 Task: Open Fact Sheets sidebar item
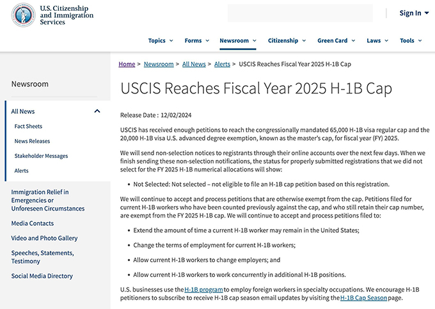pyautogui.click(x=28, y=126)
